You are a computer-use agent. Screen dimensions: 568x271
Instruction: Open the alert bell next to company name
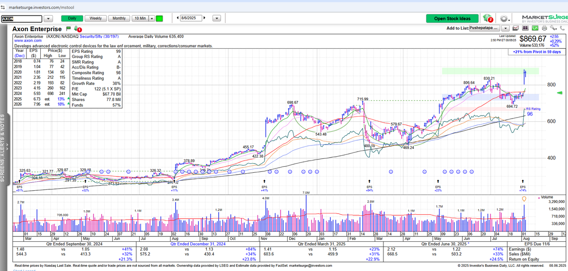78,29
